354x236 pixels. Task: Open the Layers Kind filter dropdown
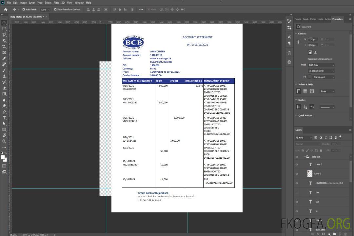tap(304, 138)
